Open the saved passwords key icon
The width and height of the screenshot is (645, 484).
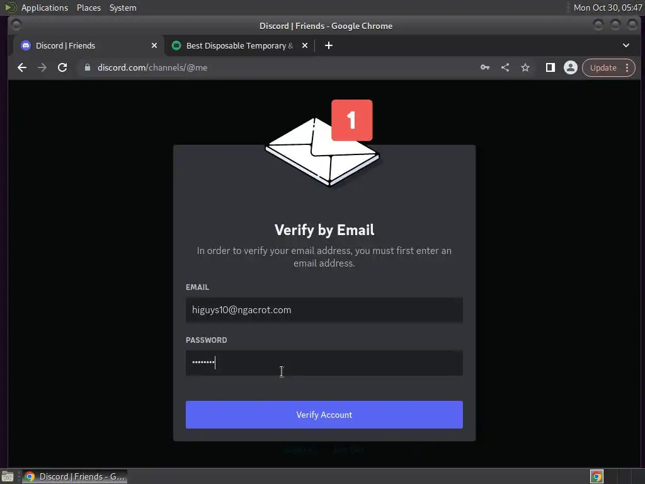[485, 67]
